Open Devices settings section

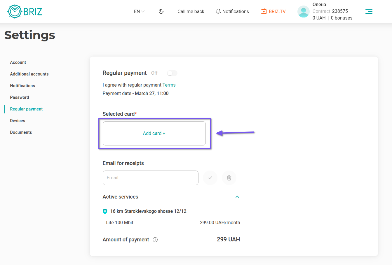tap(18, 121)
